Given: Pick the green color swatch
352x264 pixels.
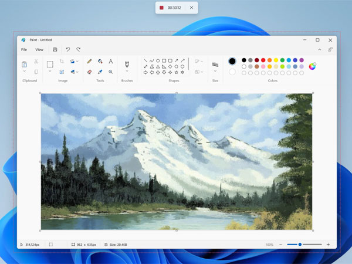Looking at the screenshot, I should 282,60.
